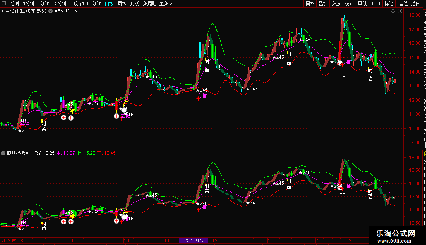Select the 15分钟 period
The width and height of the screenshot is (426, 245).
pyautogui.click(x=60, y=3)
